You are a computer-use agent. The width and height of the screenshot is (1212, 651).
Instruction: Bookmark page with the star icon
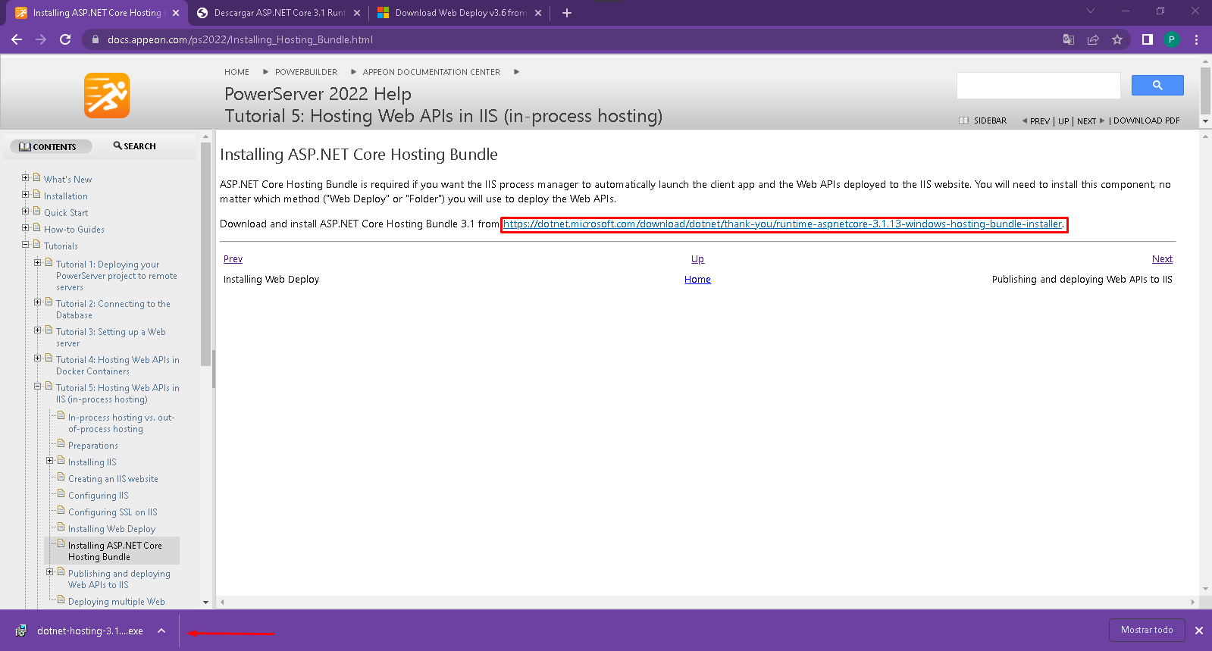[1116, 39]
